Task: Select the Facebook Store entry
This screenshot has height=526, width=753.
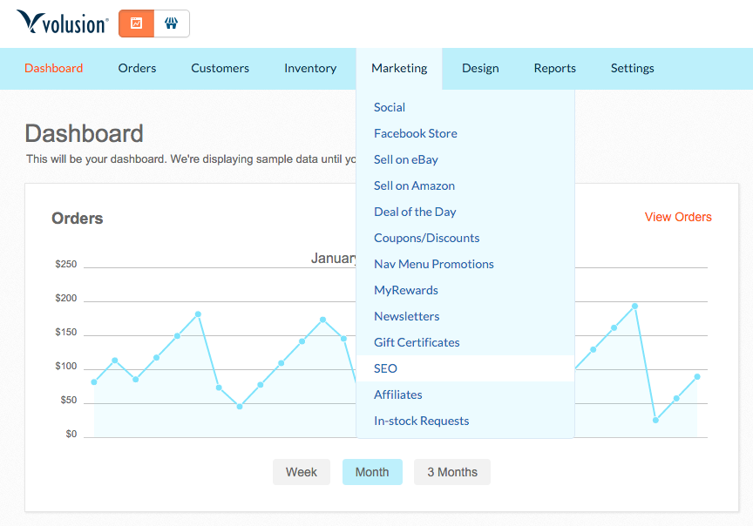Action: (x=416, y=133)
